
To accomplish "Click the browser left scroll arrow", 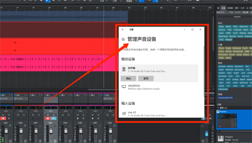I will [218, 131].
